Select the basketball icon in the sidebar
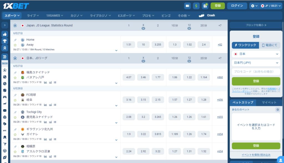 (x=5, y=84)
